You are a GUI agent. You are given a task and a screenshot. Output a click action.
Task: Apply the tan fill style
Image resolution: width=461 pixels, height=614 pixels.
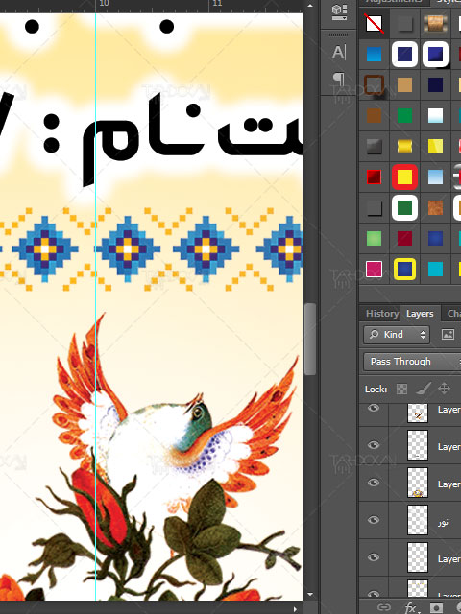click(x=404, y=84)
